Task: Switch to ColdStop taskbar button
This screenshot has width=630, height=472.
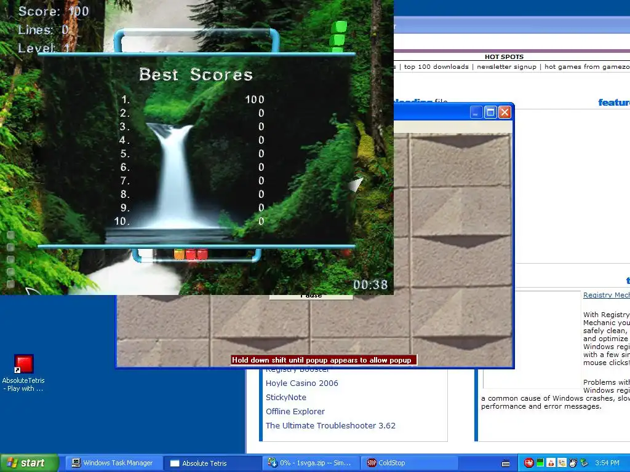Action: click(x=409, y=463)
